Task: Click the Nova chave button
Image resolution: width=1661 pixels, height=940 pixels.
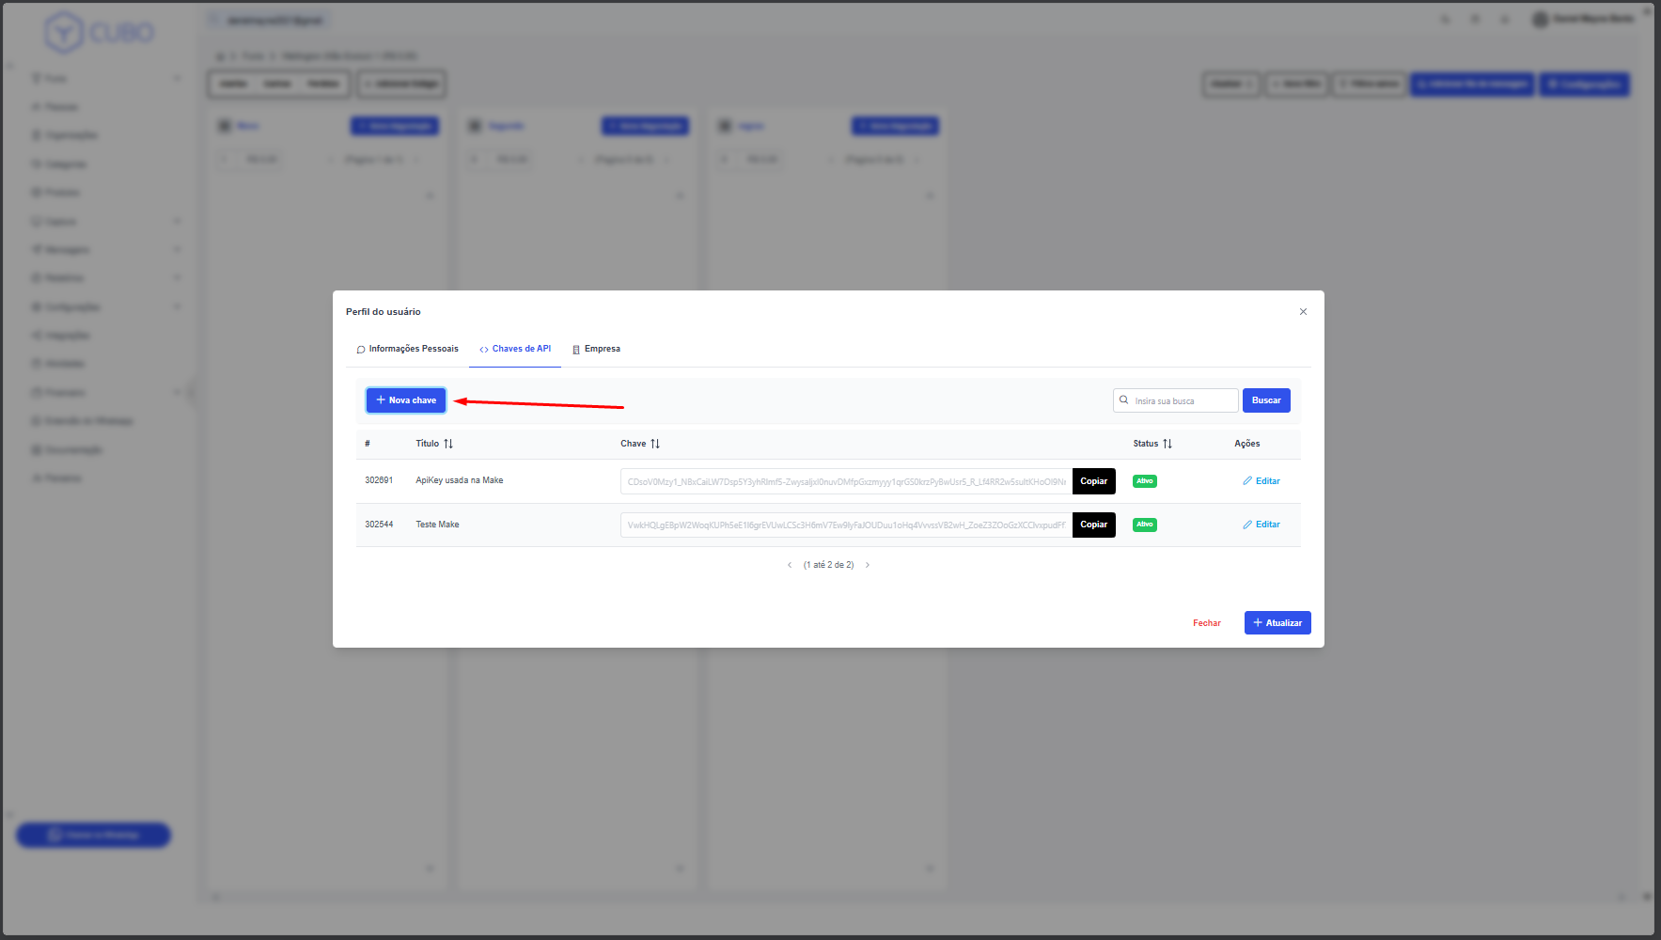Action: coord(406,400)
